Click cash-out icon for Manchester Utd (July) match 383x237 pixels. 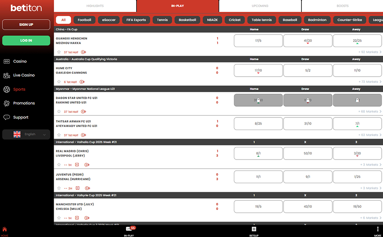click(x=87, y=218)
